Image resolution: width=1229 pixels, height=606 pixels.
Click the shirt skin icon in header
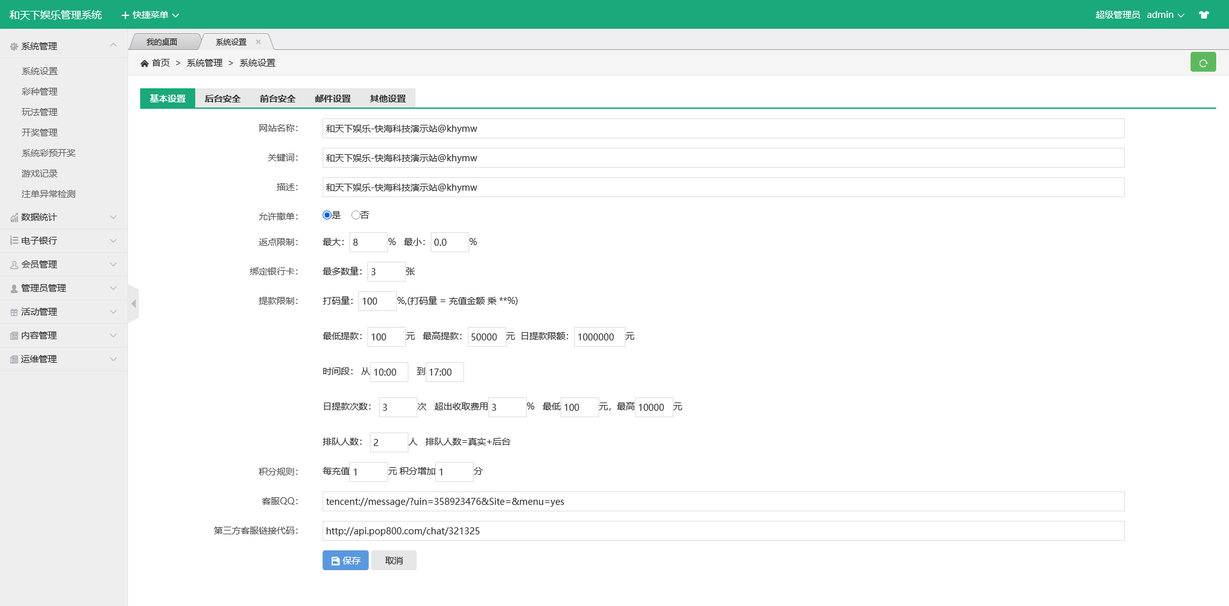(x=1204, y=15)
